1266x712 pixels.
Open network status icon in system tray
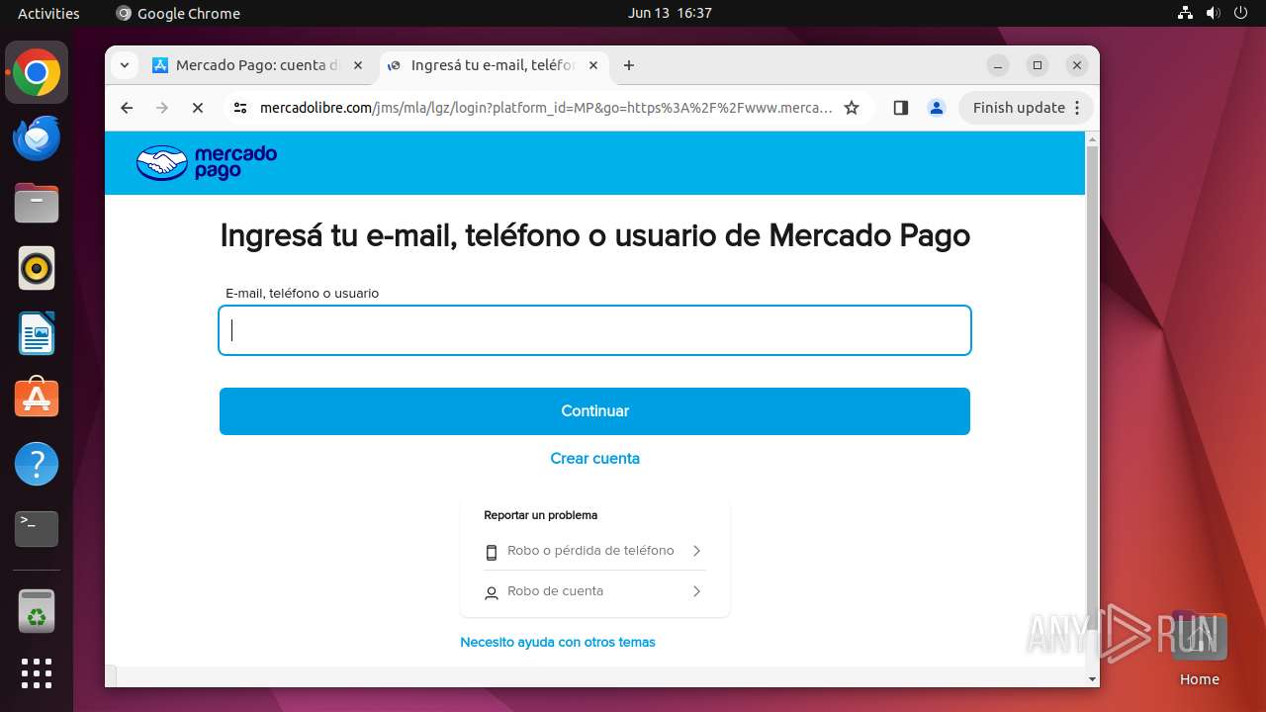click(1185, 13)
